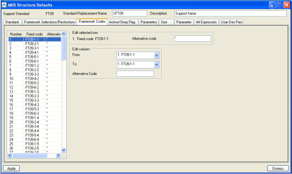This screenshot has height=174, width=292.
Task: Select row 18 with code FT09-6-3
Action: coord(34,114)
